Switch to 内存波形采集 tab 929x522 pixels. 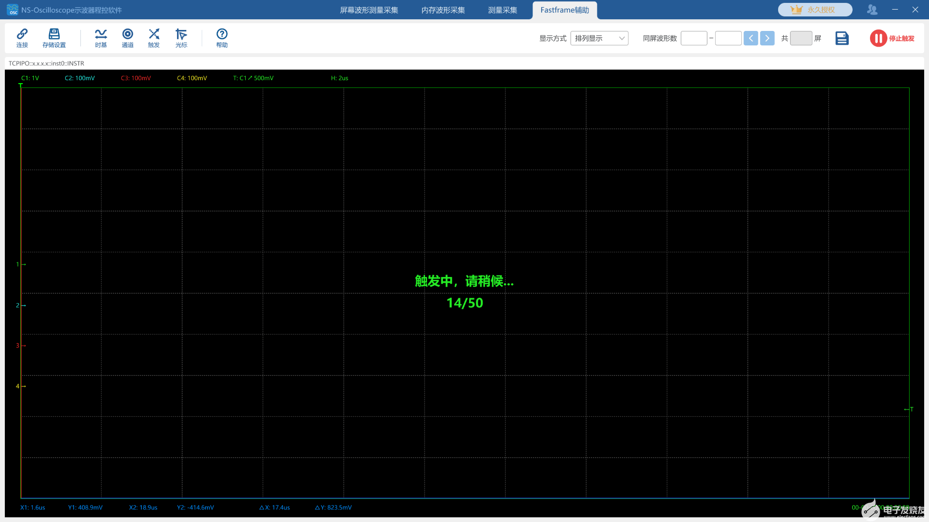point(443,10)
